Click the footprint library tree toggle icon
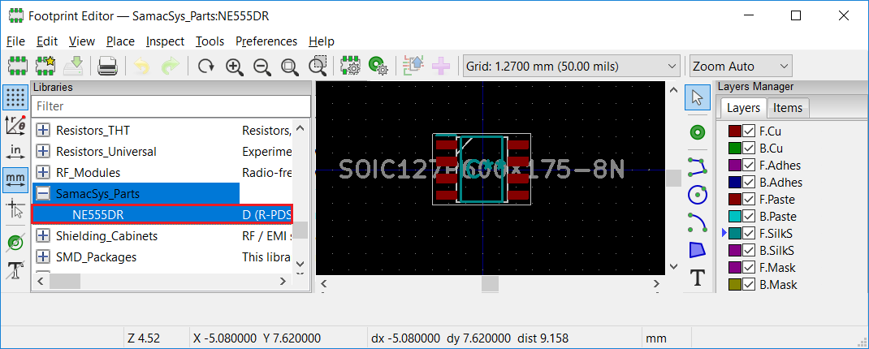The width and height of the screenshot is (869, 349). coord(18,67)
